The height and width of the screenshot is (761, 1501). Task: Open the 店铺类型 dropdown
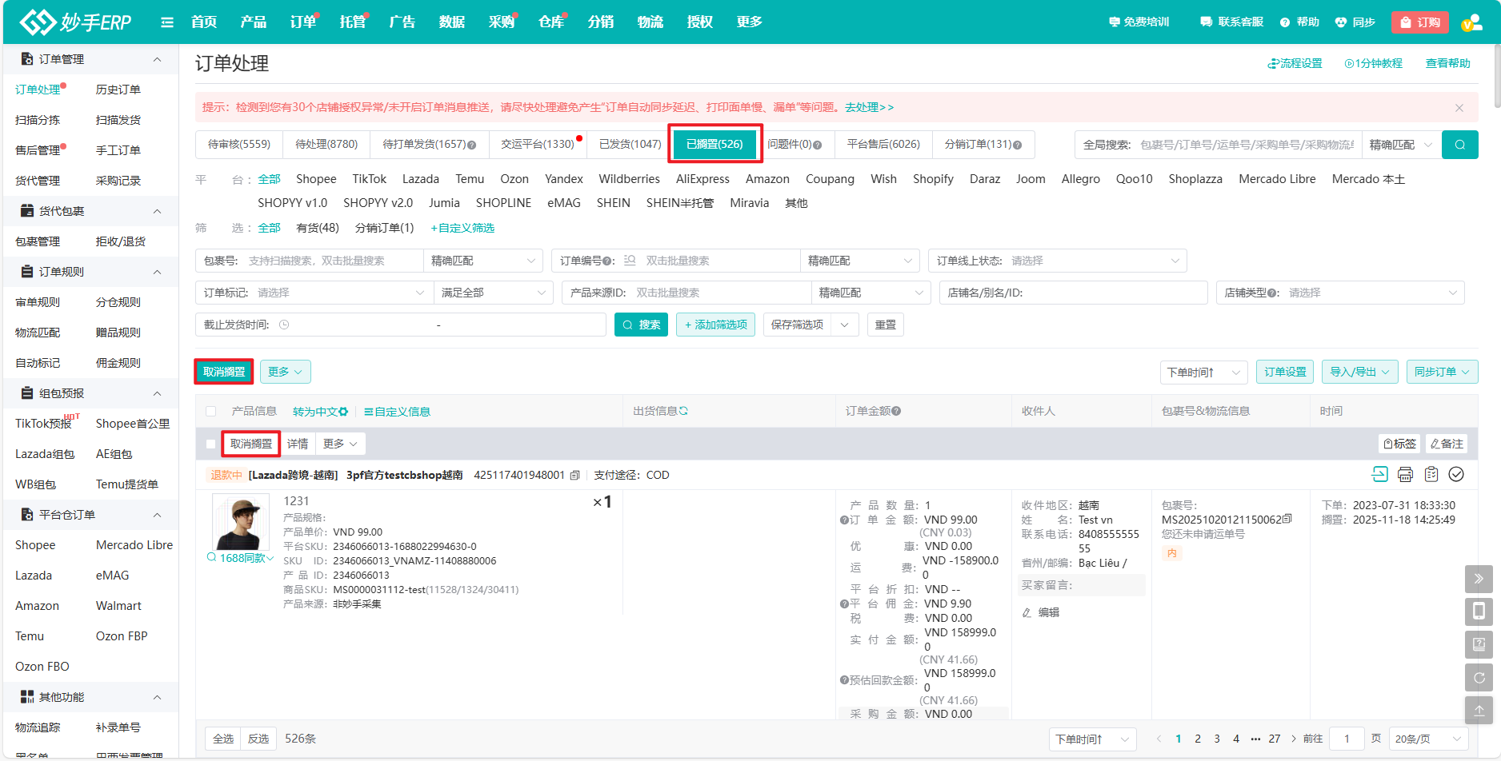tap(1340, 293)
